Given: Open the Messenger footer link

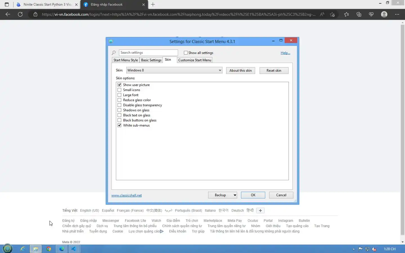Looking at the screenshot, I should 111,221.
